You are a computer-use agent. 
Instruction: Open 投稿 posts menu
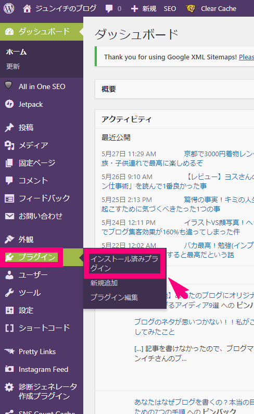click(26, 128)
